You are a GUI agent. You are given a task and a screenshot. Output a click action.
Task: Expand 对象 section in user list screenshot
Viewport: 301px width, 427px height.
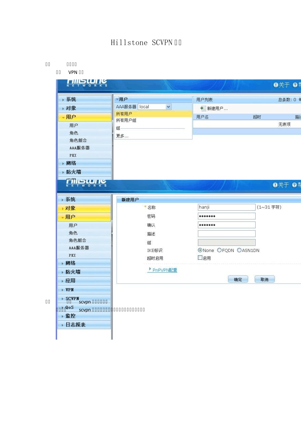[x=85, y=108]
